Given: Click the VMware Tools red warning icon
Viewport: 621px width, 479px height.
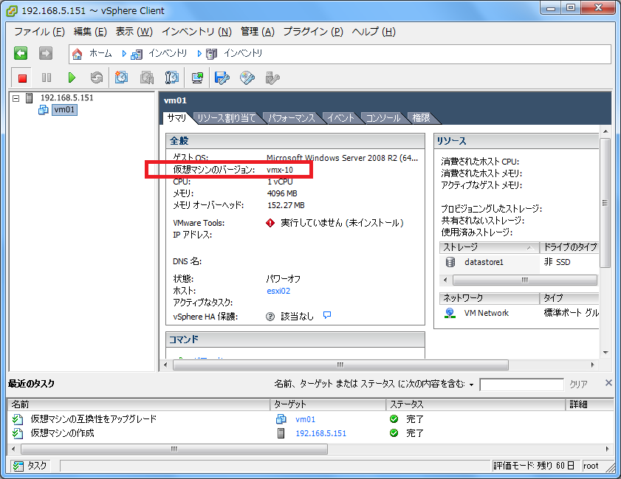Looking at the screenshot, I should click(x=270, y=224).
